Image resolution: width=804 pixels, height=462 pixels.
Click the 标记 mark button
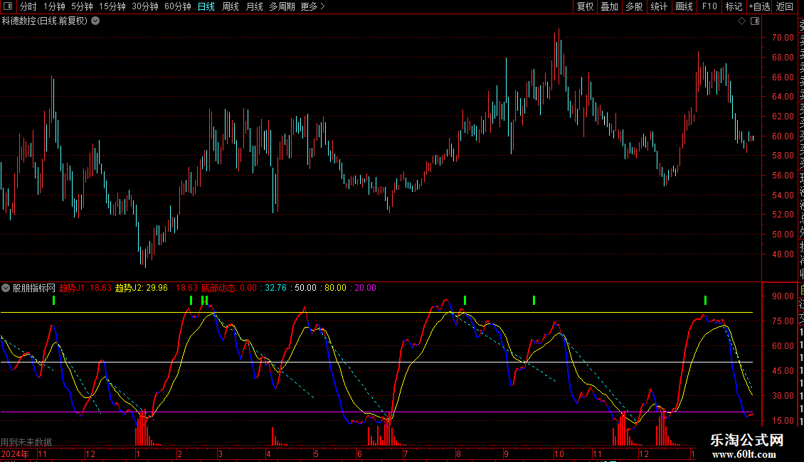[733, 6]
